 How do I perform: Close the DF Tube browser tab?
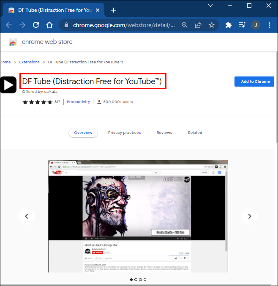click(x=98, y=10)
